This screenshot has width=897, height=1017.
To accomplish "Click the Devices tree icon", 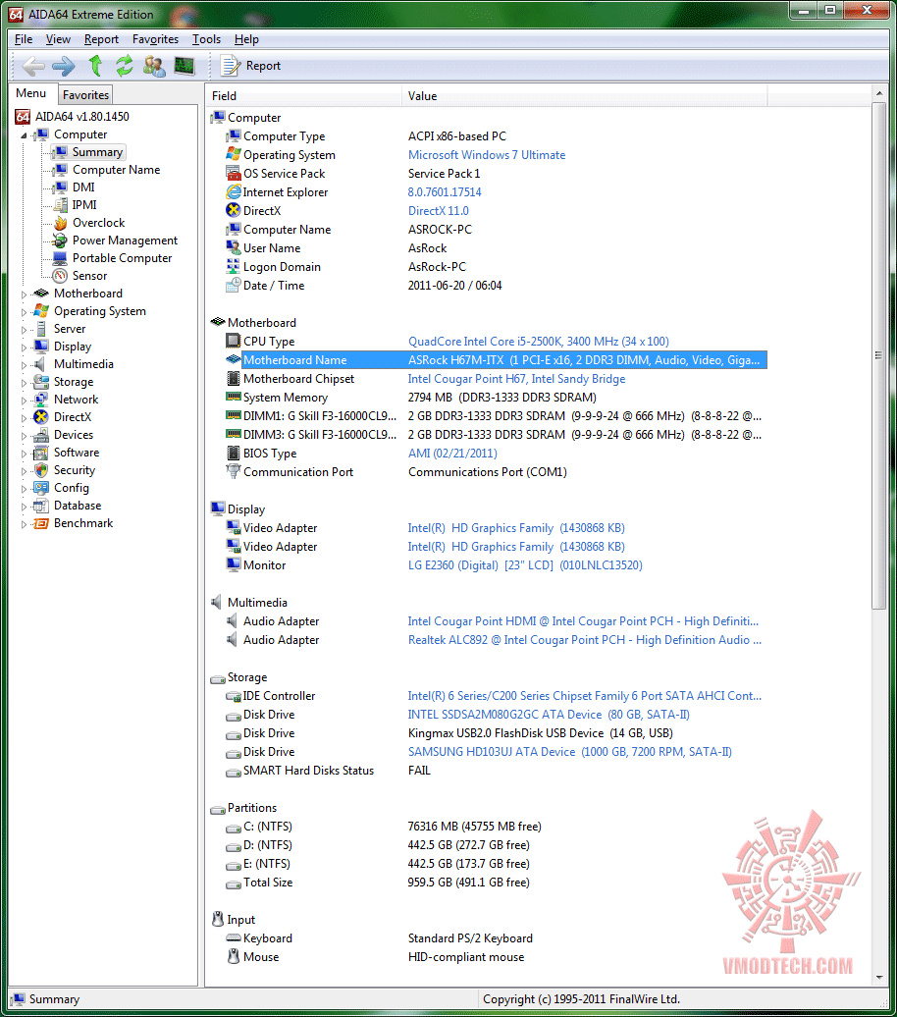I will point(41,435).
